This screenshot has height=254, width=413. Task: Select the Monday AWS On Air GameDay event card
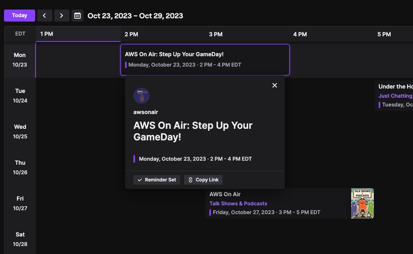point(205,60)
